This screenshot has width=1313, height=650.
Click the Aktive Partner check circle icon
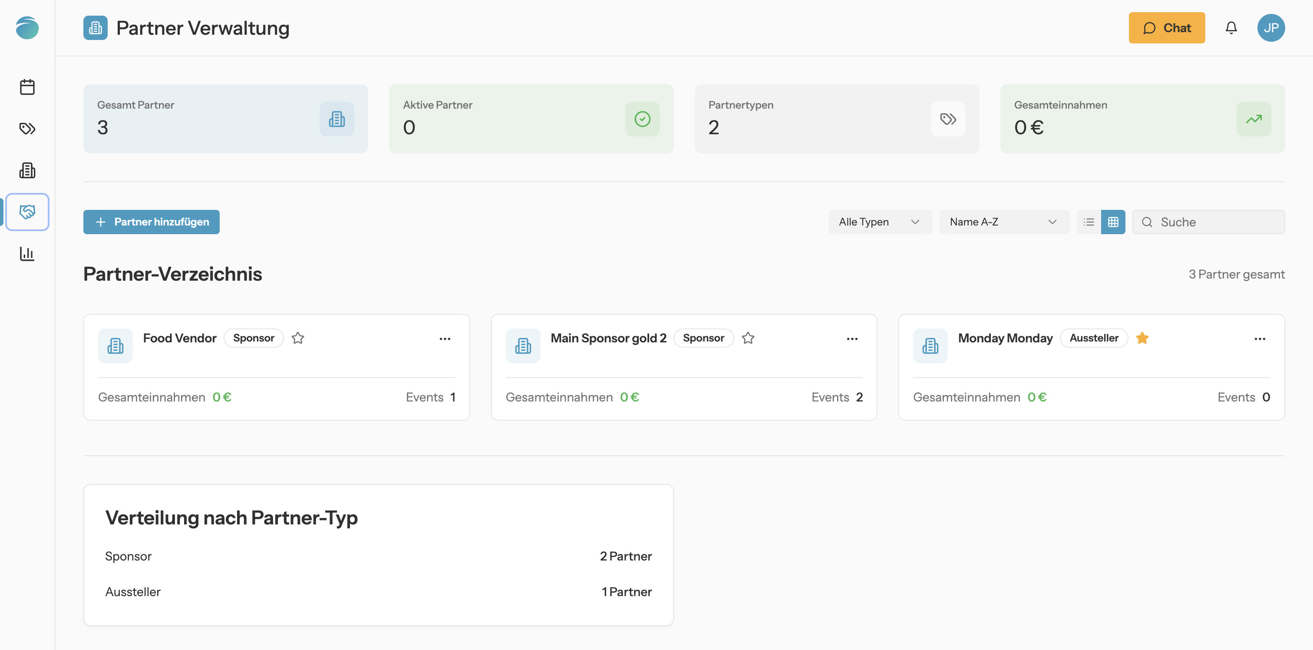pos(642,119)
